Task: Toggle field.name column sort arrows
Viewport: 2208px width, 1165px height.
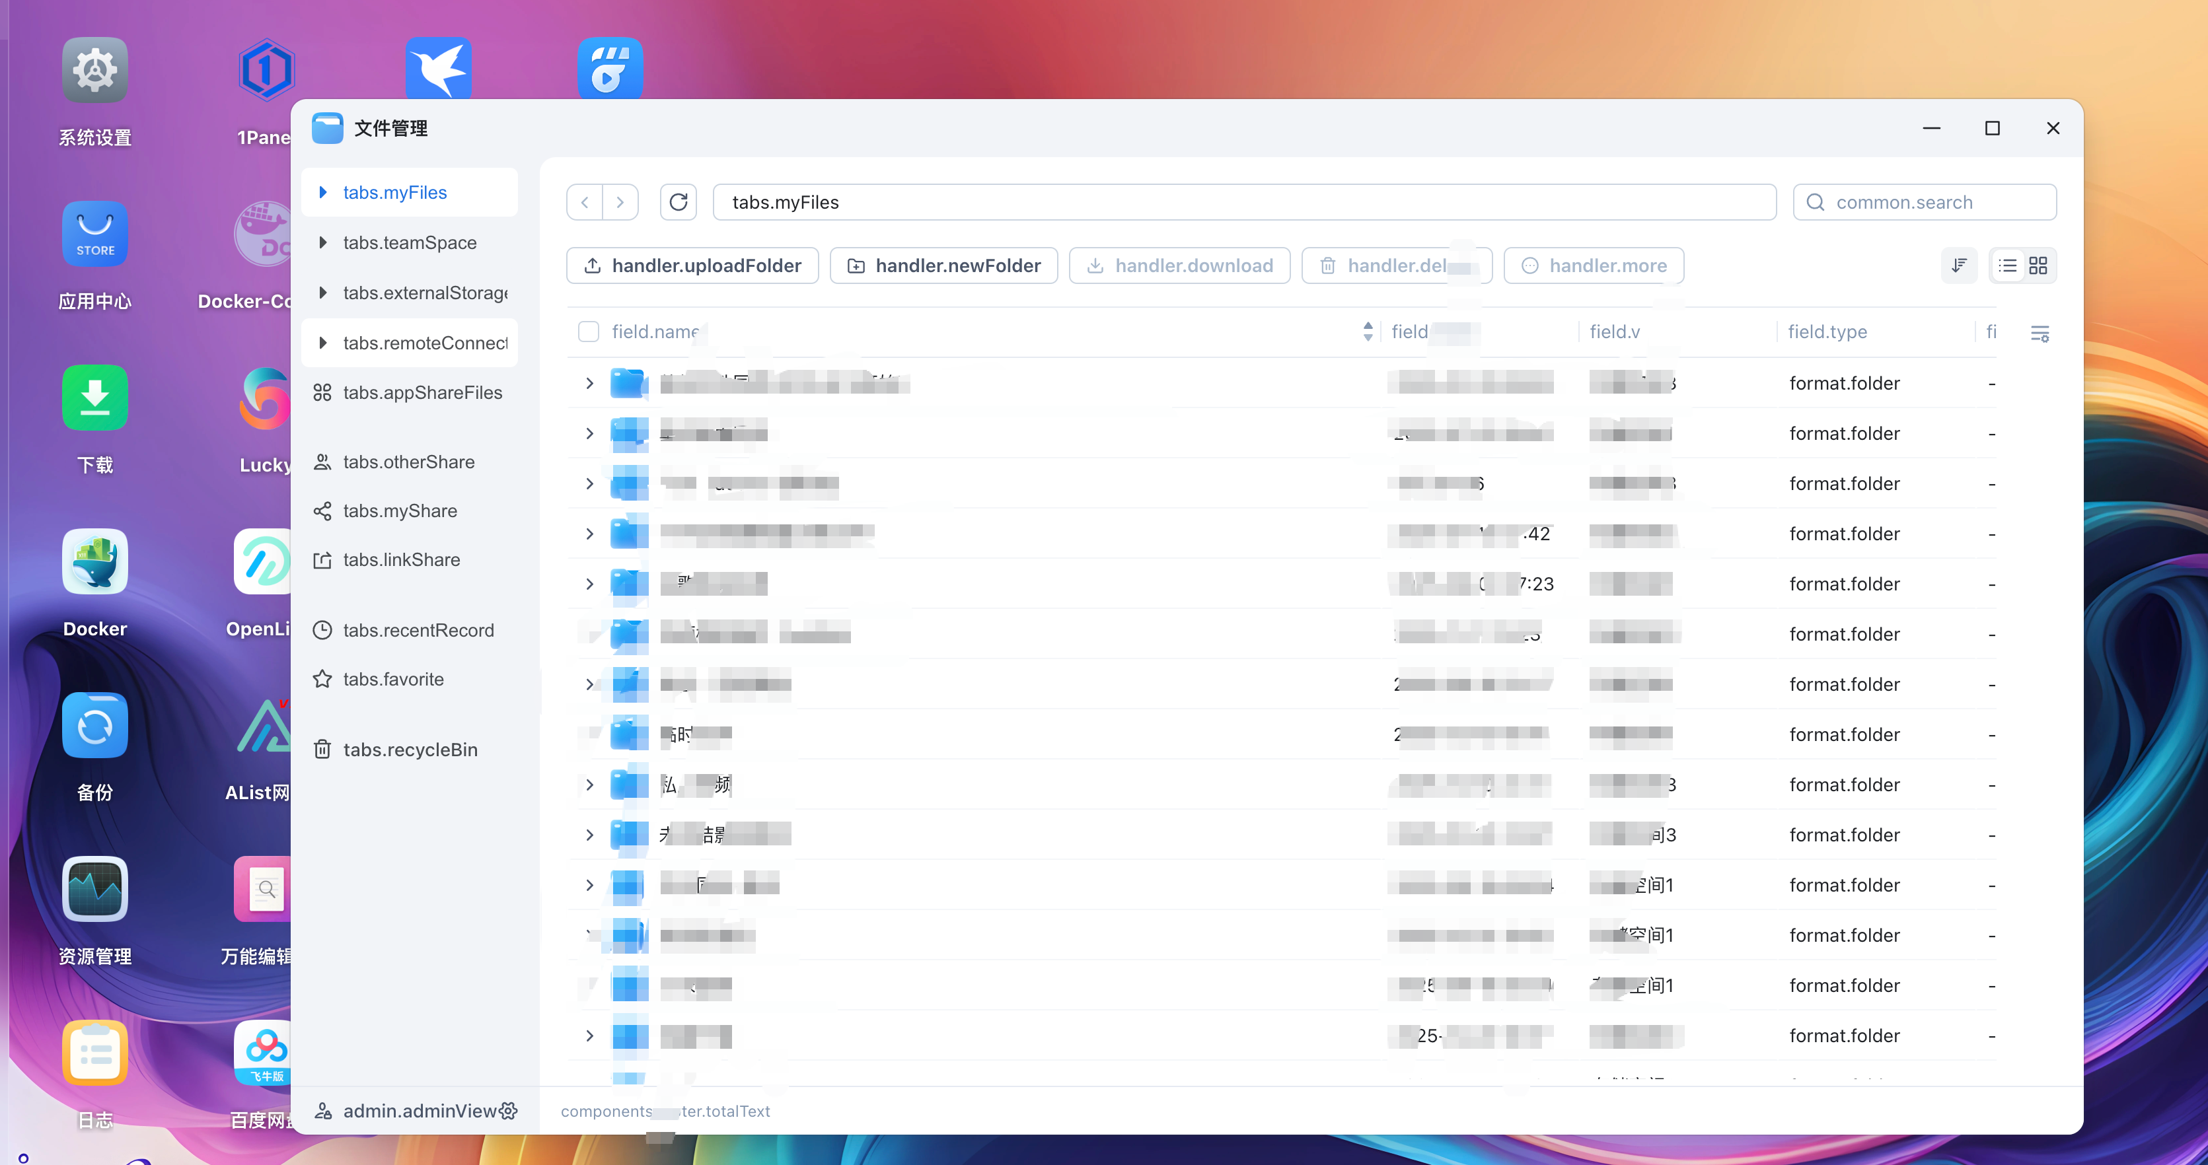Action: tap(1367, 332)
